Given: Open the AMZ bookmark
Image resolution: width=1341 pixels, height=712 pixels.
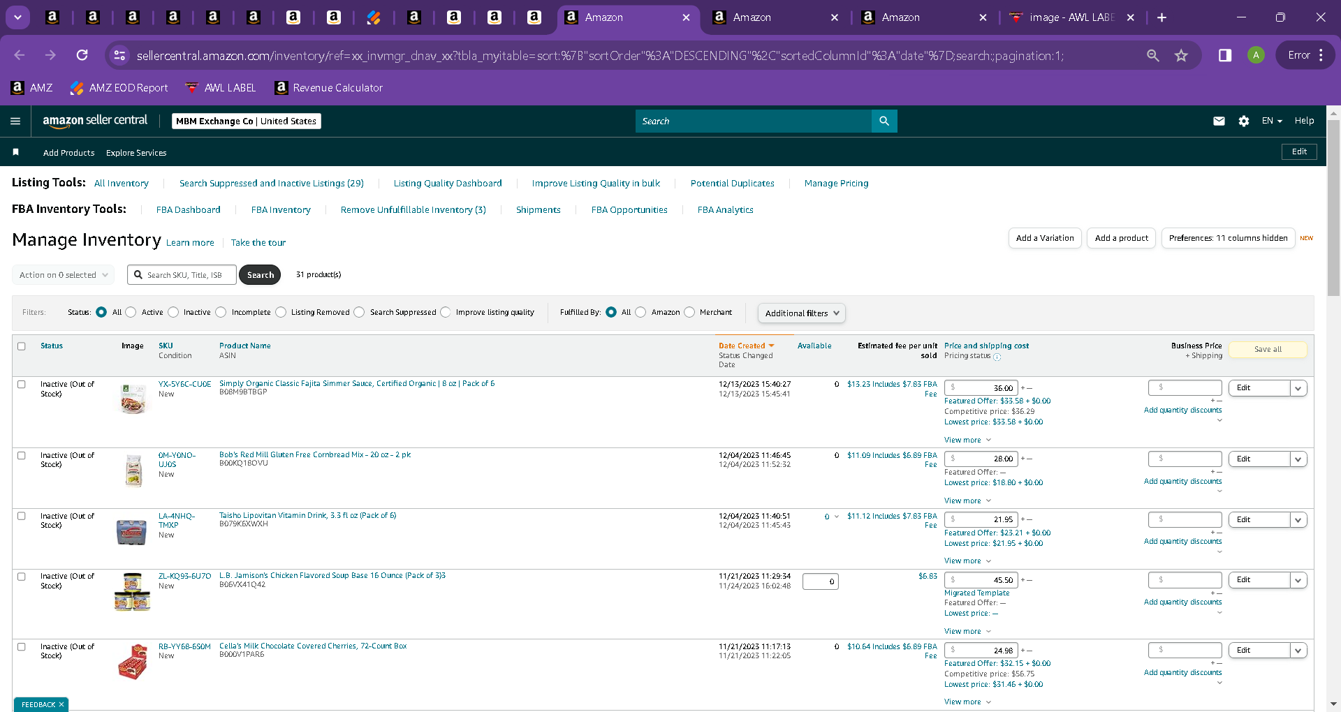Looking at the screenshot, I should [x=32, y=88].
